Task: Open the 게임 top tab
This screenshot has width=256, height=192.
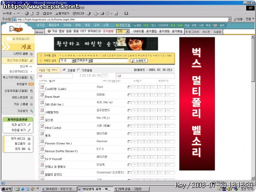Action: (87, 25)
